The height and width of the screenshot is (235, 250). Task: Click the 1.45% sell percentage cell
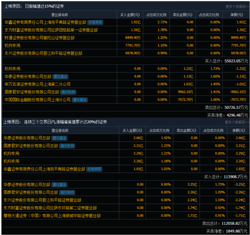(x=215, y=84)
